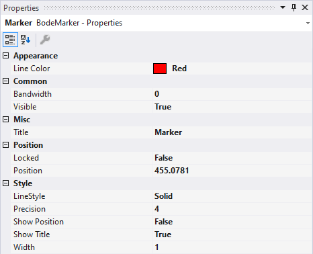Select the Red color value text
Image resolution: width=313 pixels, height=254 pixels.
179,69
